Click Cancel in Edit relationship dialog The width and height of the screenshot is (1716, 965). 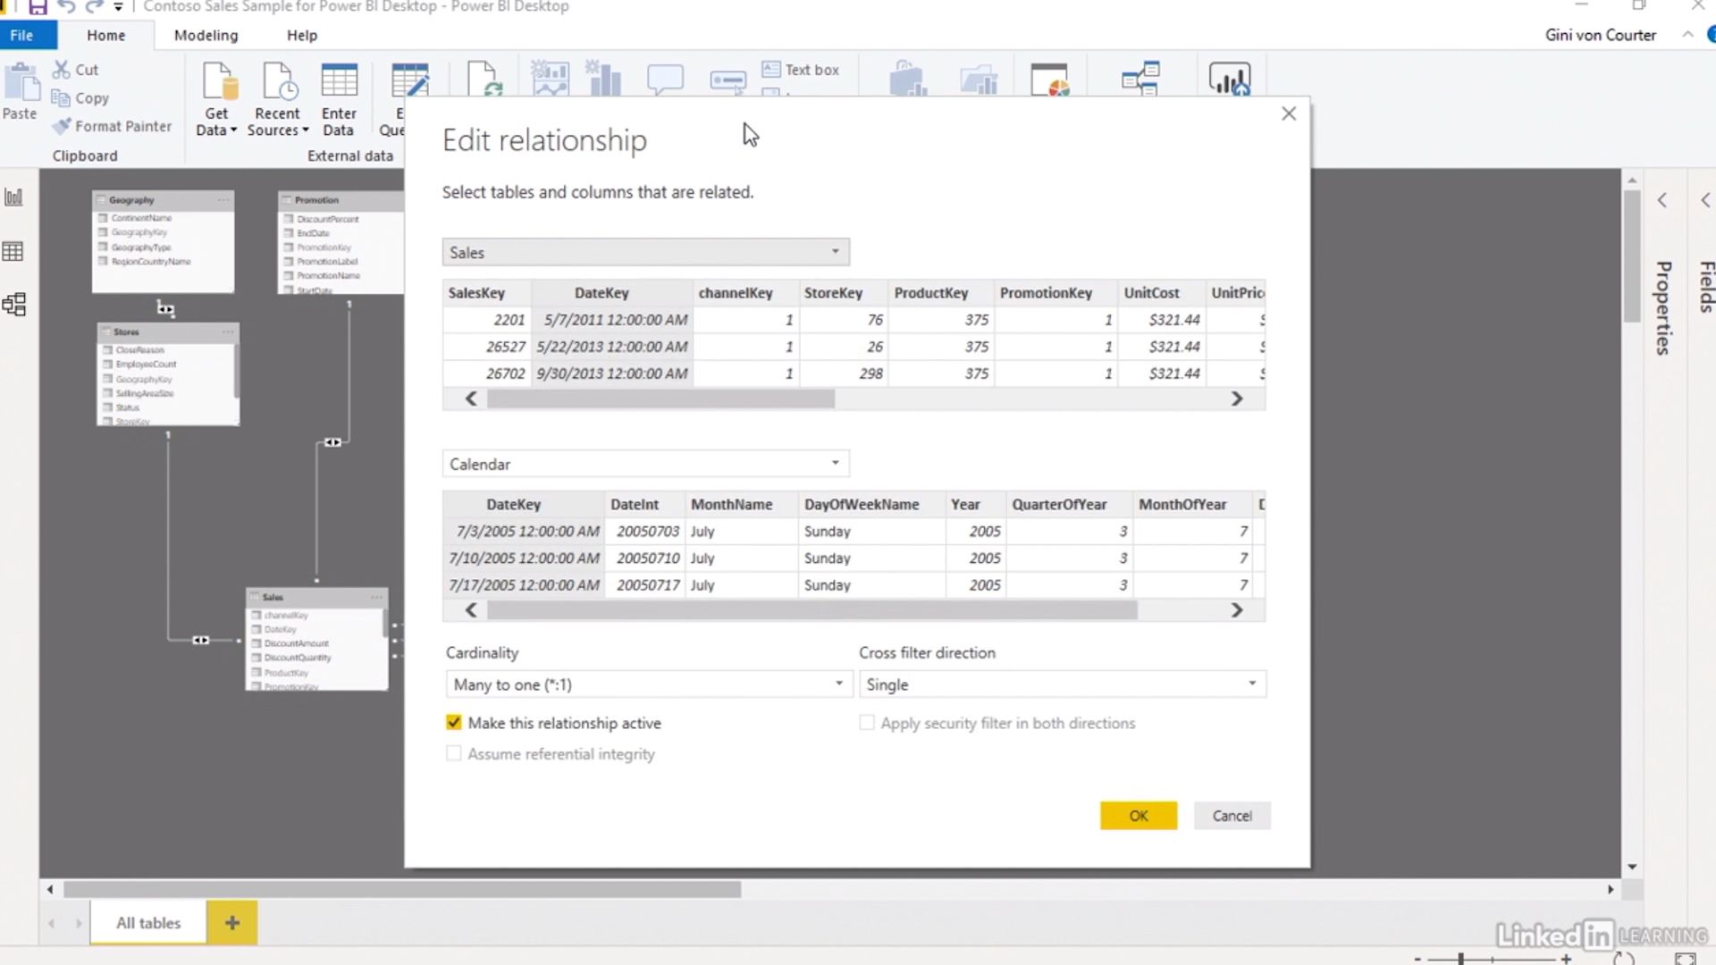1232,815
